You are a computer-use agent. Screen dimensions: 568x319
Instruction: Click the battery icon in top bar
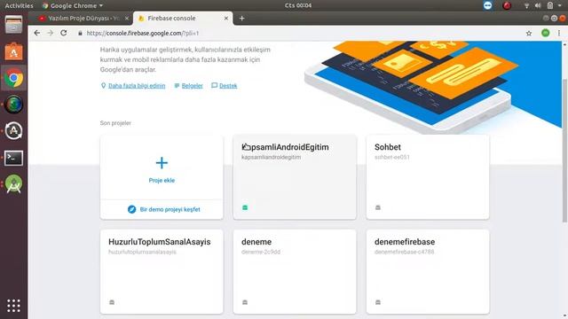click(x=550, y=5)
